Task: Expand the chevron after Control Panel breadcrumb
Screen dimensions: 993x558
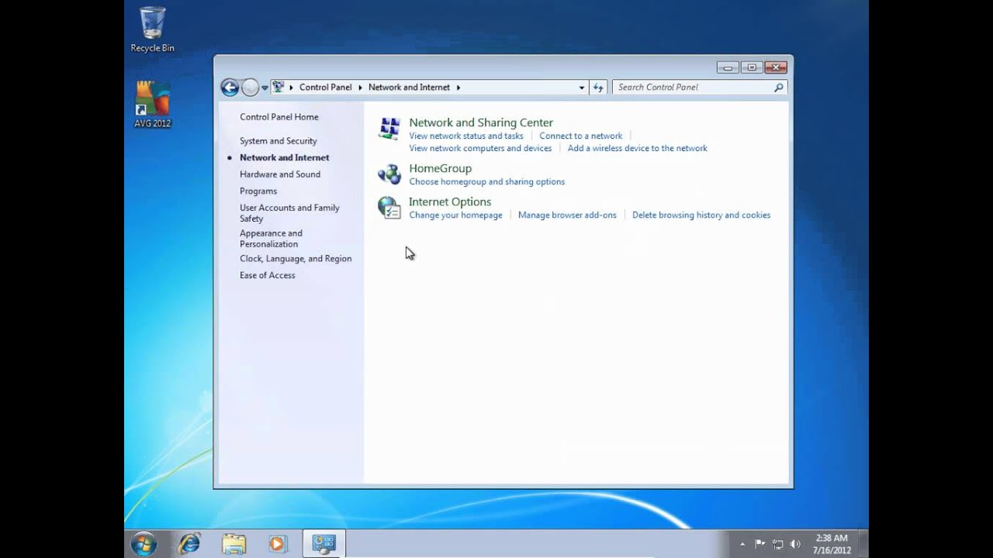Action: [x=361, y=88]
